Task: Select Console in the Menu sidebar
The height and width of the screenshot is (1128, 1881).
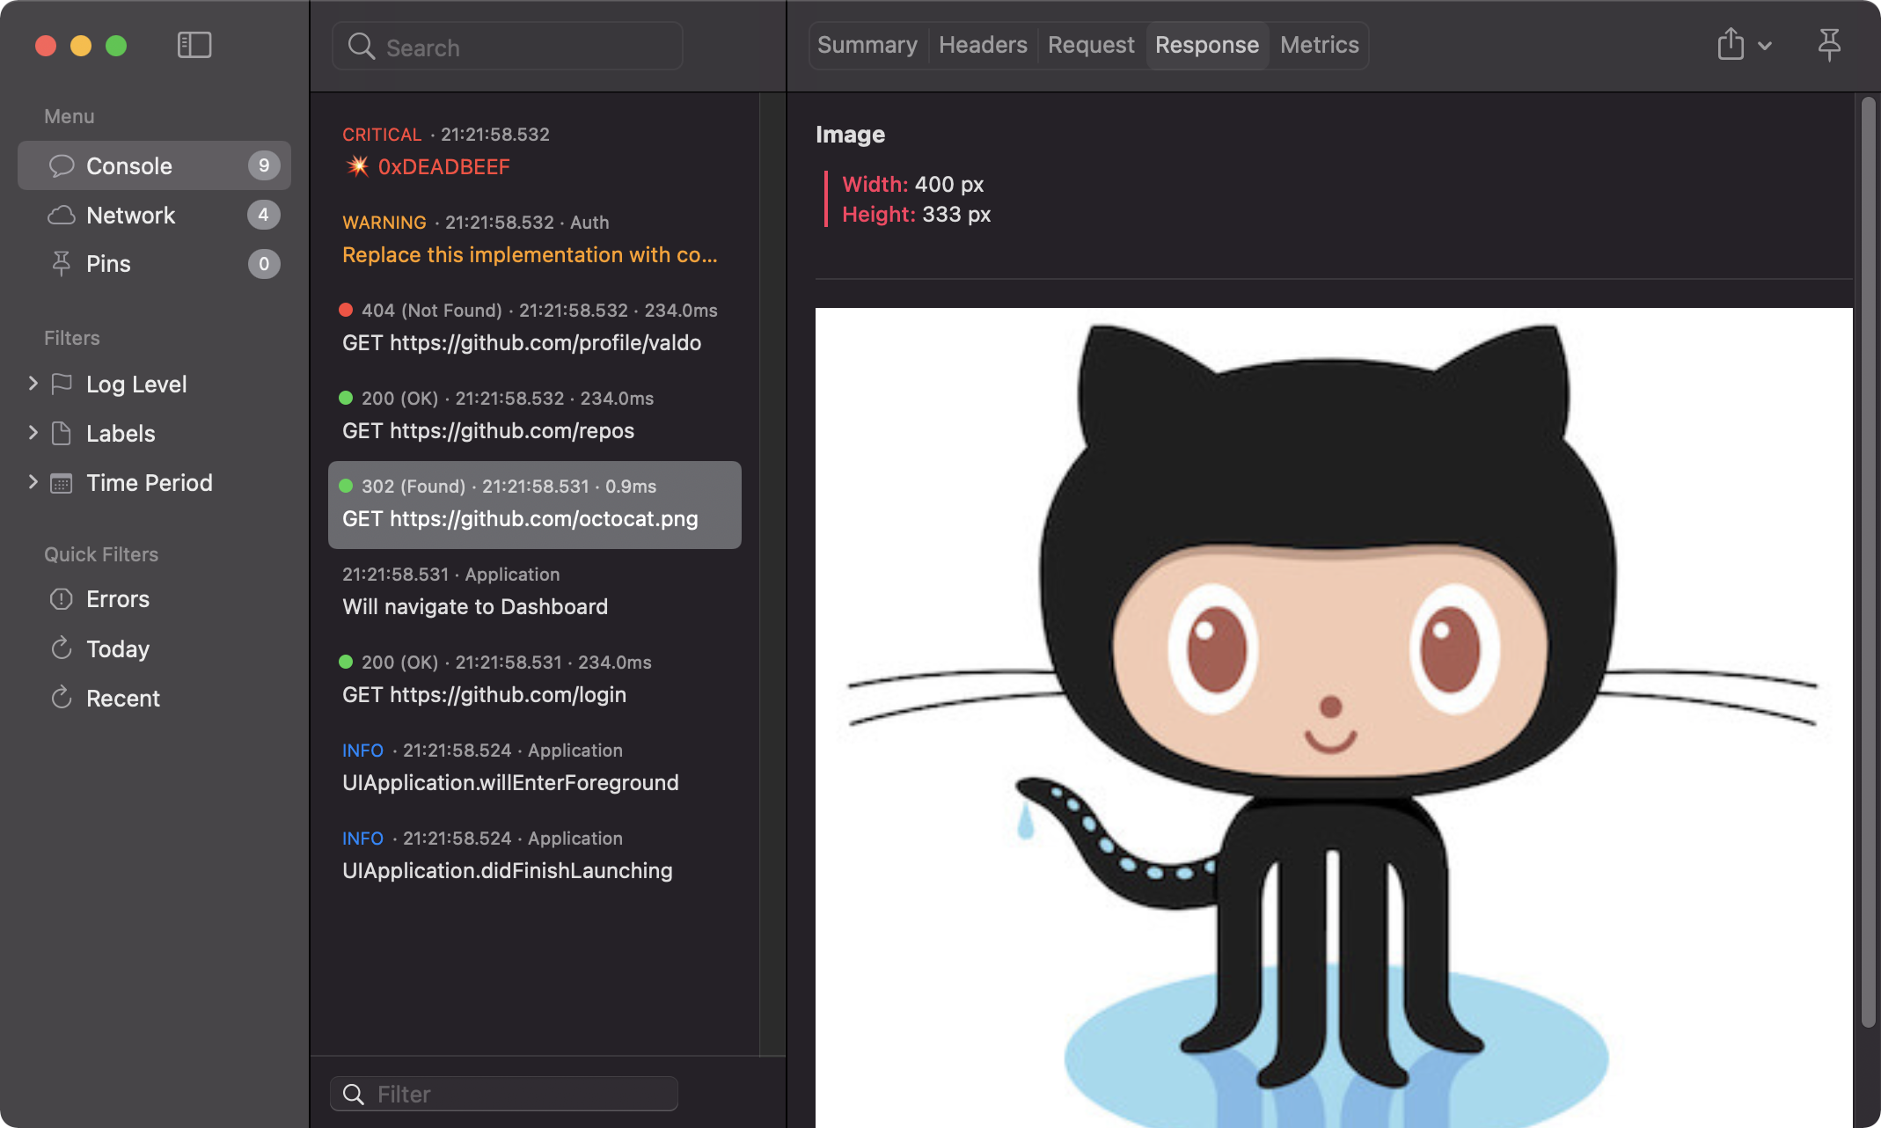Action: 154,165
